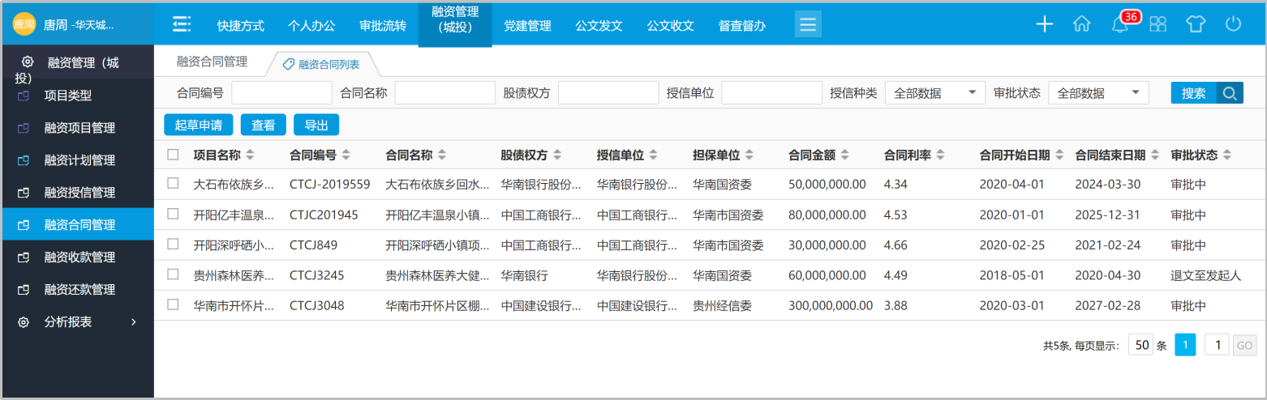Check the select-all header checkbox
The width and height of the screenshot is (1267, 400).
tap(173, 155)
